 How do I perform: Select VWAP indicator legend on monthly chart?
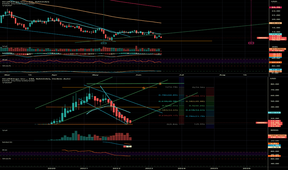pyautogui.click(x=7, y=82)
